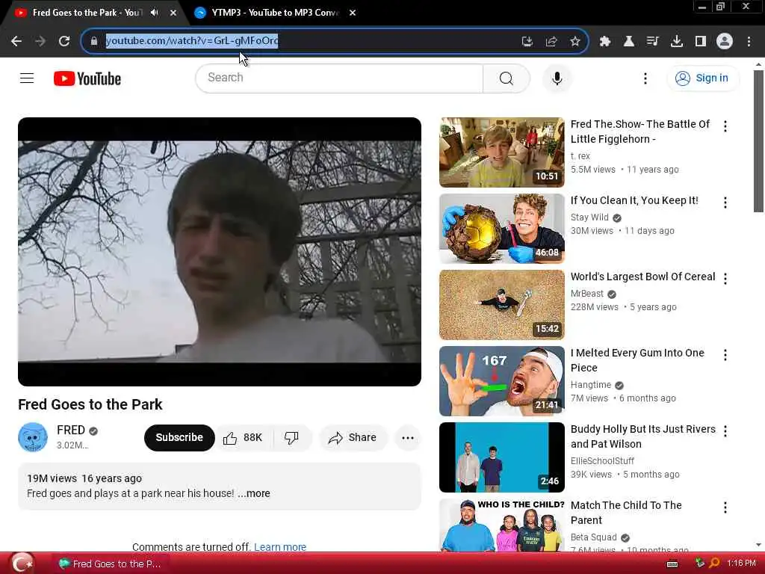Switch to the YTMP3 converter tab
Viewport: 765px width, 574px height.
(x=275, y=13)
